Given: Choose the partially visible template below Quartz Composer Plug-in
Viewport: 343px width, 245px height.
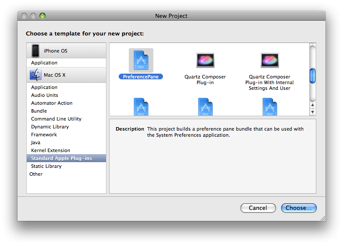Looking at the screenshot, I should (205, 107).
